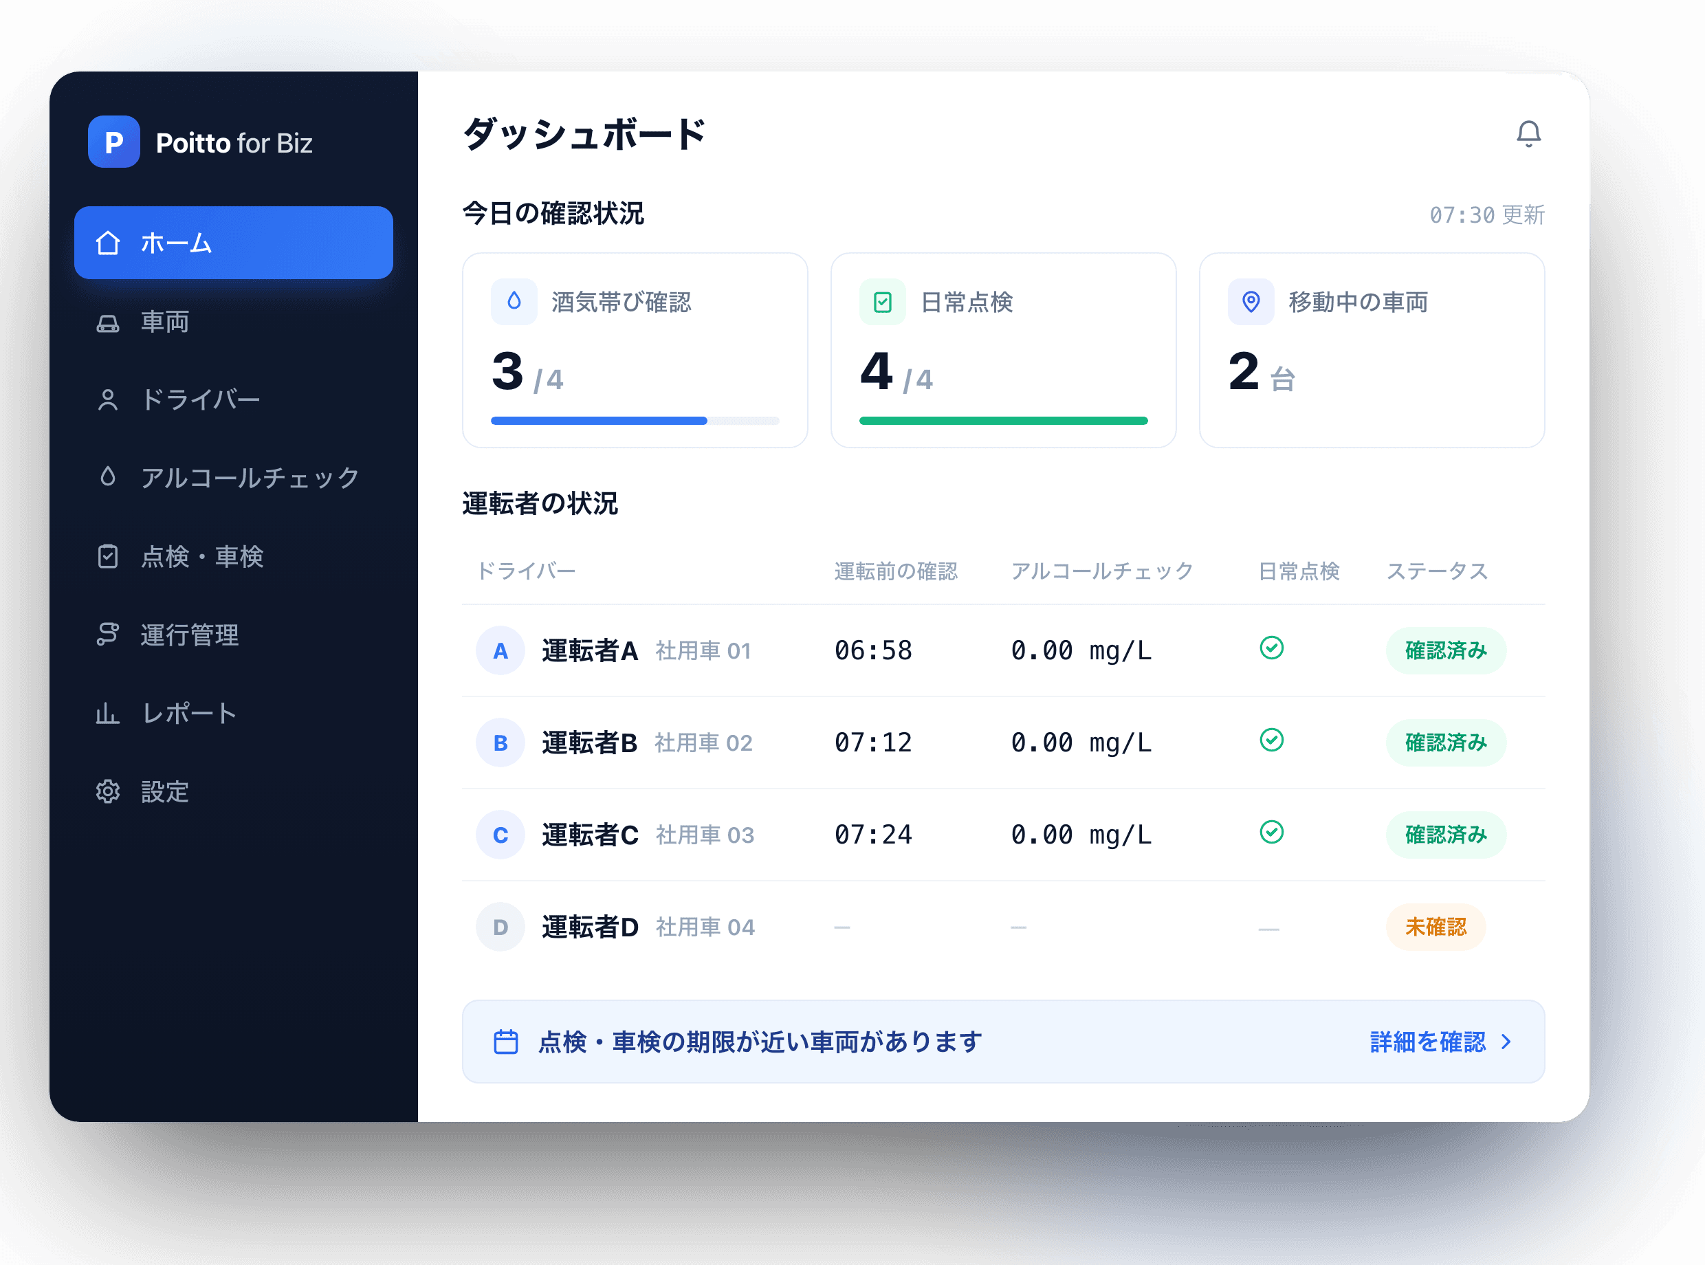
Task: Click the clipboard icon beside 点検・車検
Action: 108,556
